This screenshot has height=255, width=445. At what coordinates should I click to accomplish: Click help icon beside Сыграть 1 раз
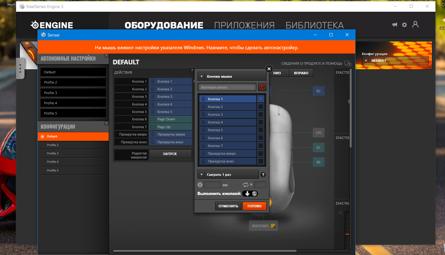[263, 175]
